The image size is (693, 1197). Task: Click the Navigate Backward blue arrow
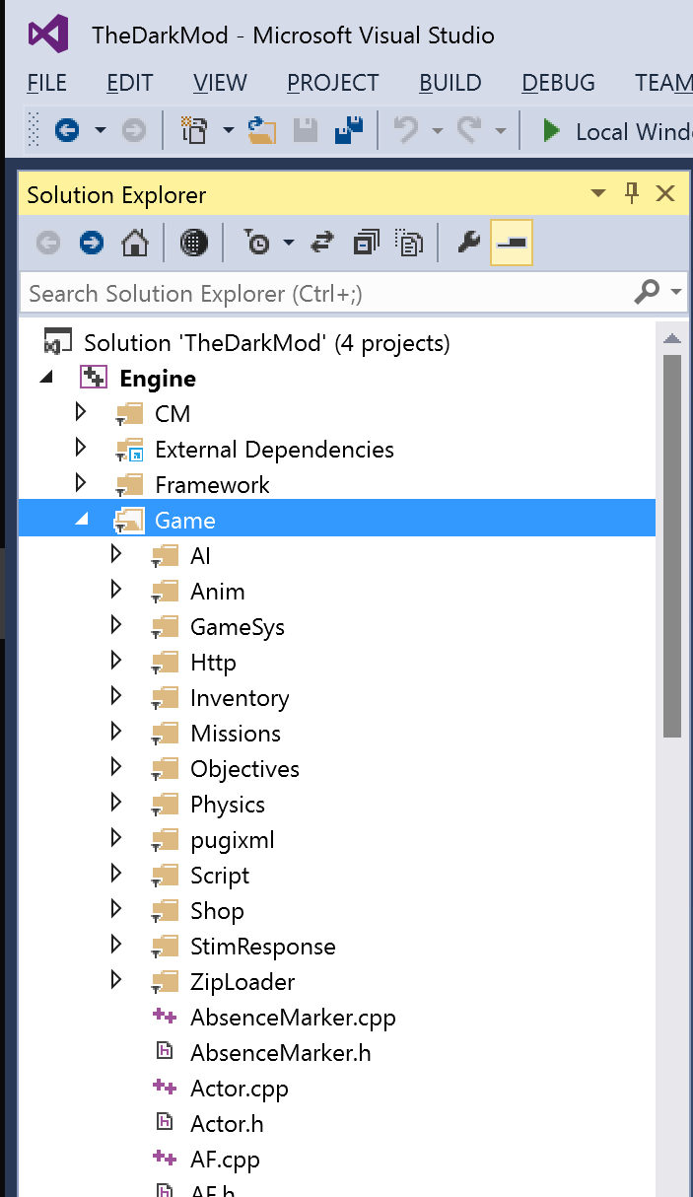tap(67, 130)
